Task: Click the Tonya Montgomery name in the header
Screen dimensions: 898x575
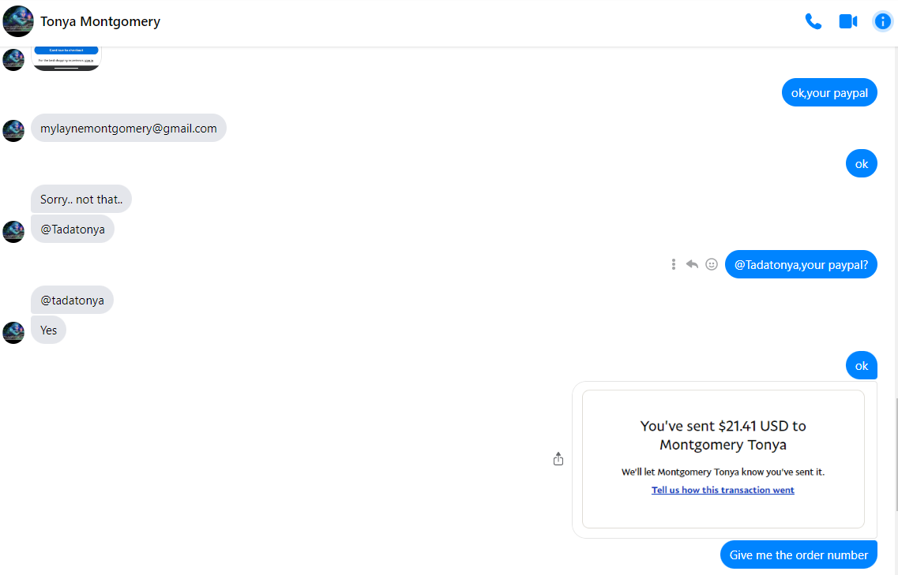Action: [100, 21]
